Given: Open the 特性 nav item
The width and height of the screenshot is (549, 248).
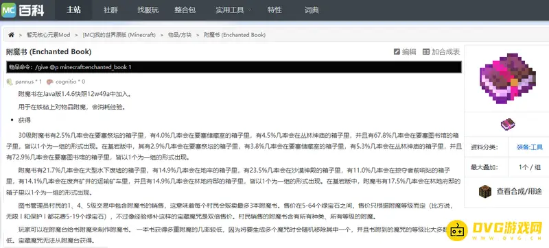Looking at the screenshot, I should pos(274,10).
